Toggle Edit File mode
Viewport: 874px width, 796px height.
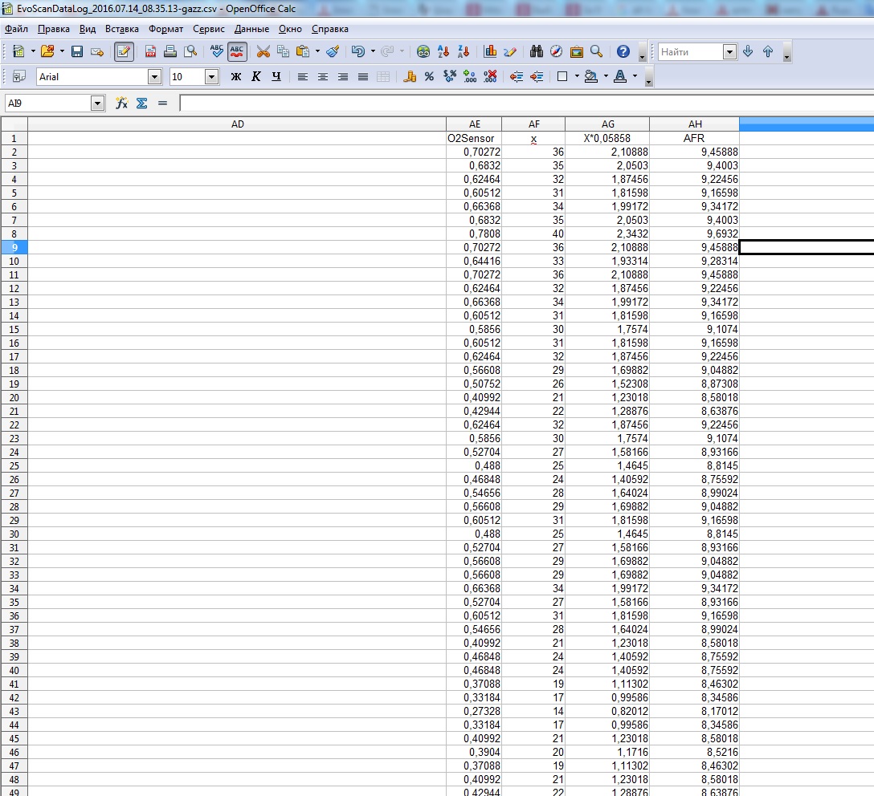pos(124,51)
